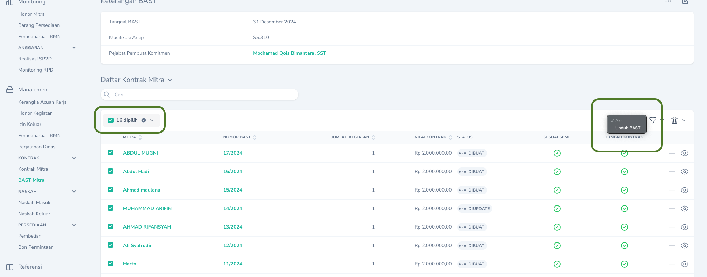Uncheck the Ahmad maulana row checkbox
The height and width of the screenshot is (277, 707).
pyautogui.click(x=110, y=189)
